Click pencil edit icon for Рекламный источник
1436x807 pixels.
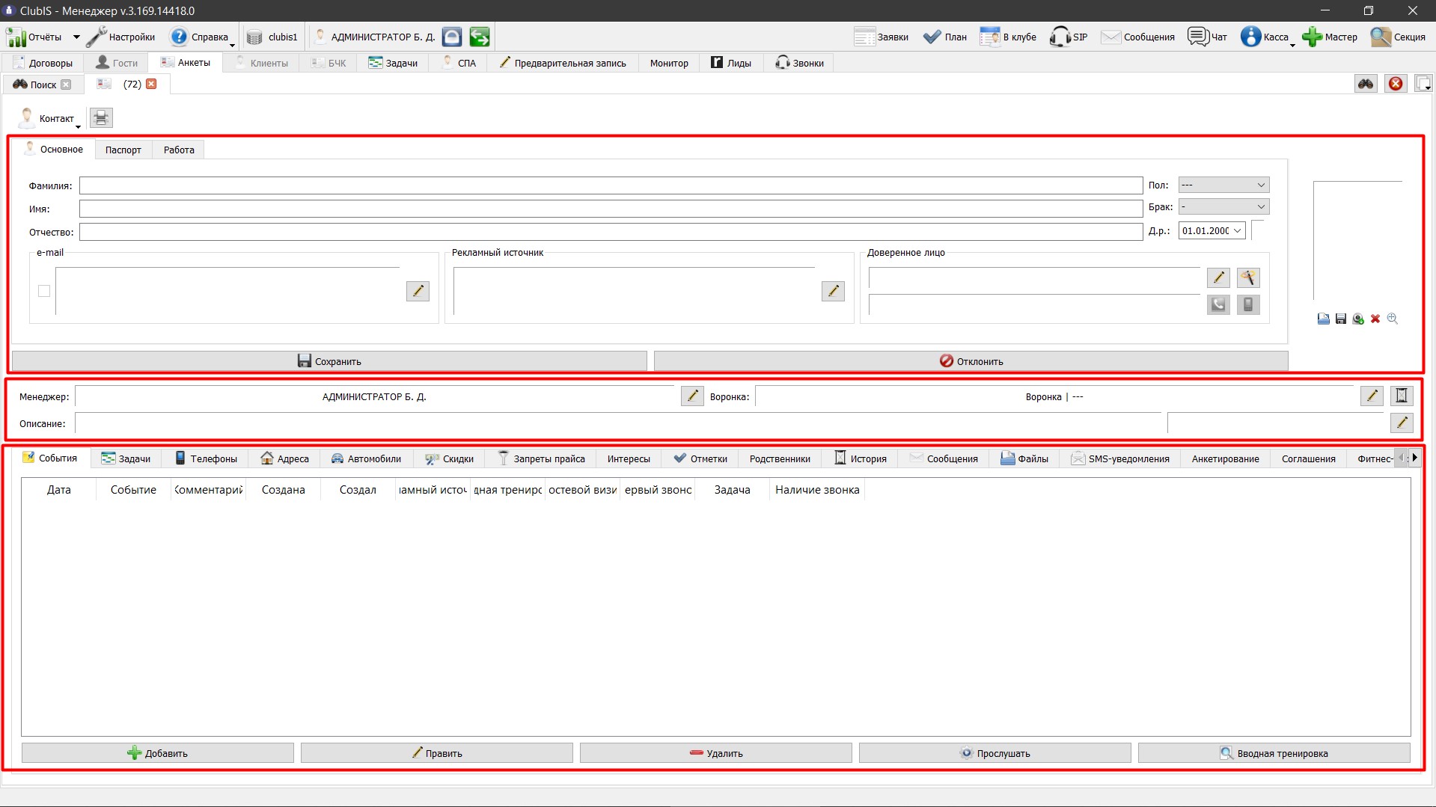[x=833, y=291]
